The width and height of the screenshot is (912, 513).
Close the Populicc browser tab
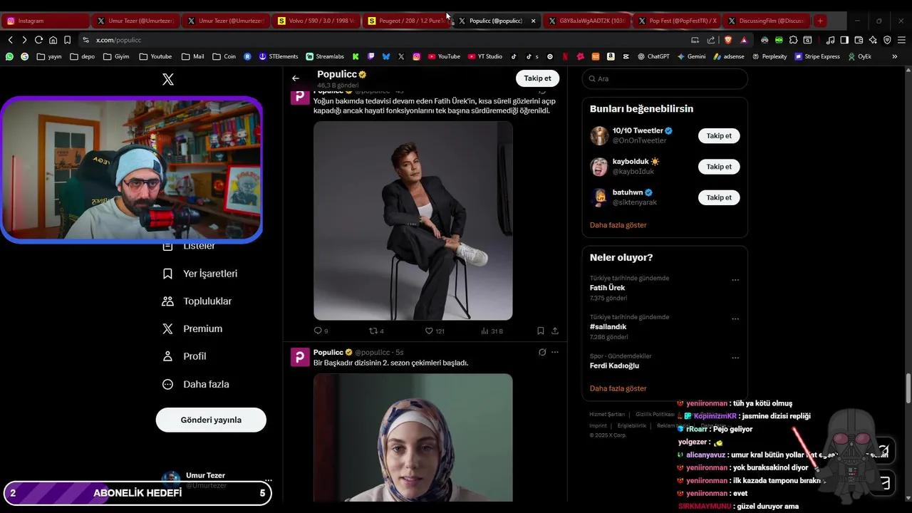tap(533, 21)
